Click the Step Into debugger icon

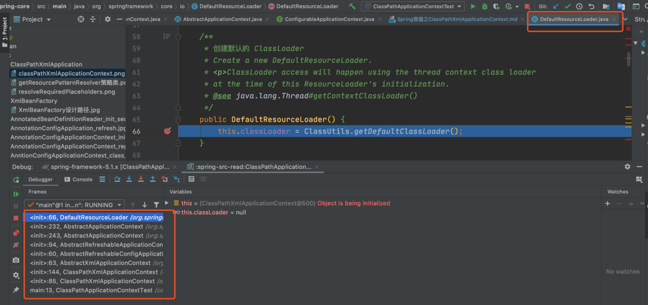click(129, 179)
